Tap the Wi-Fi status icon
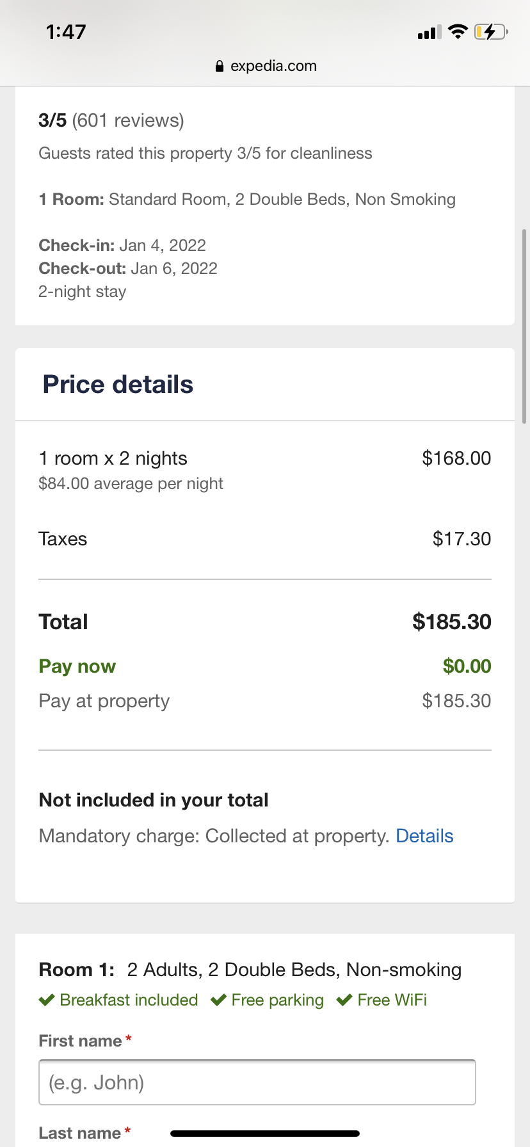The height and width of the screenshot is (1147, 530). click(x=458, y=31)
